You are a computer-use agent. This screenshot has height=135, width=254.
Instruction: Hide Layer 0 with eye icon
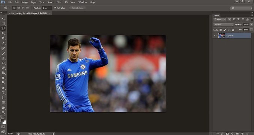pyautogui.click(x=215, y=36)
